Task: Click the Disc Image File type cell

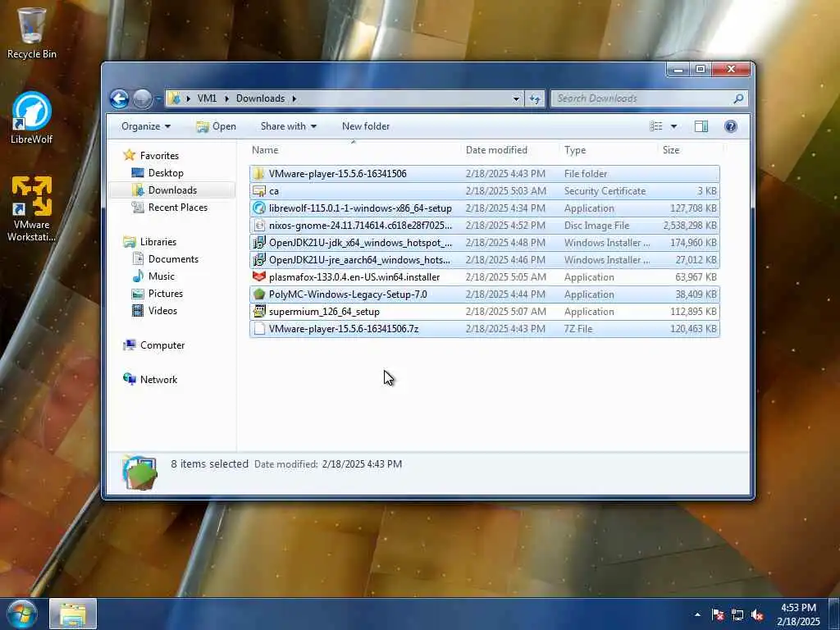Action: 597,226
